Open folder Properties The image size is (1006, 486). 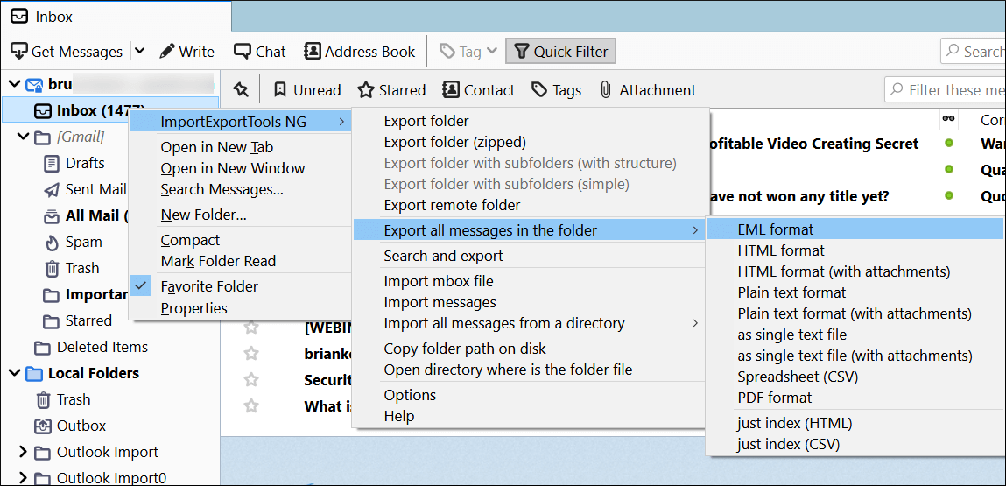(x=193, y=308)
